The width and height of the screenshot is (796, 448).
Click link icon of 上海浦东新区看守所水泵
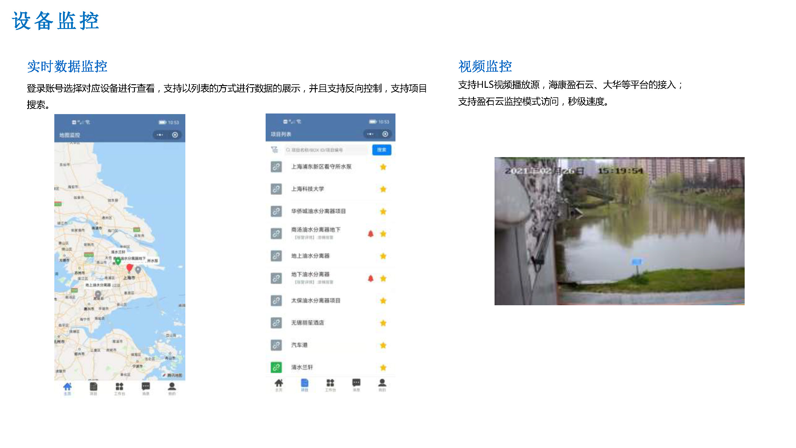tap(276, 167)
